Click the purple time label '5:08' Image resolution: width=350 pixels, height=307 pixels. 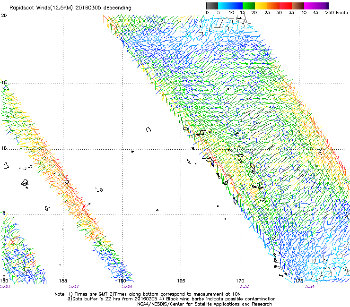coord(5,287)
